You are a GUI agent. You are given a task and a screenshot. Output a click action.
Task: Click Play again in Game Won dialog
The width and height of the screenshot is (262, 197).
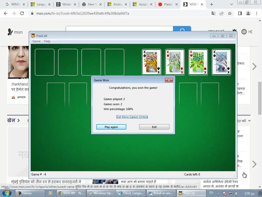[x=111, y=127]
